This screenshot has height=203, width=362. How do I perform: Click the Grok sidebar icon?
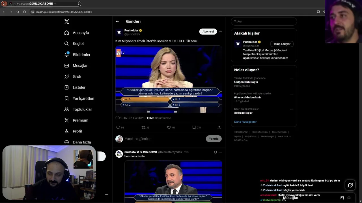(66, 77)
